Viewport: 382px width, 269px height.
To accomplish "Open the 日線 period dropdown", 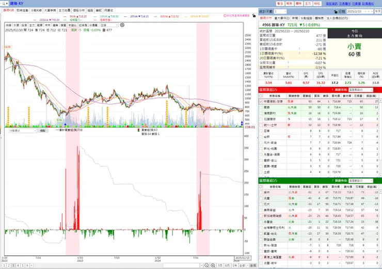I will click(109, 25).
